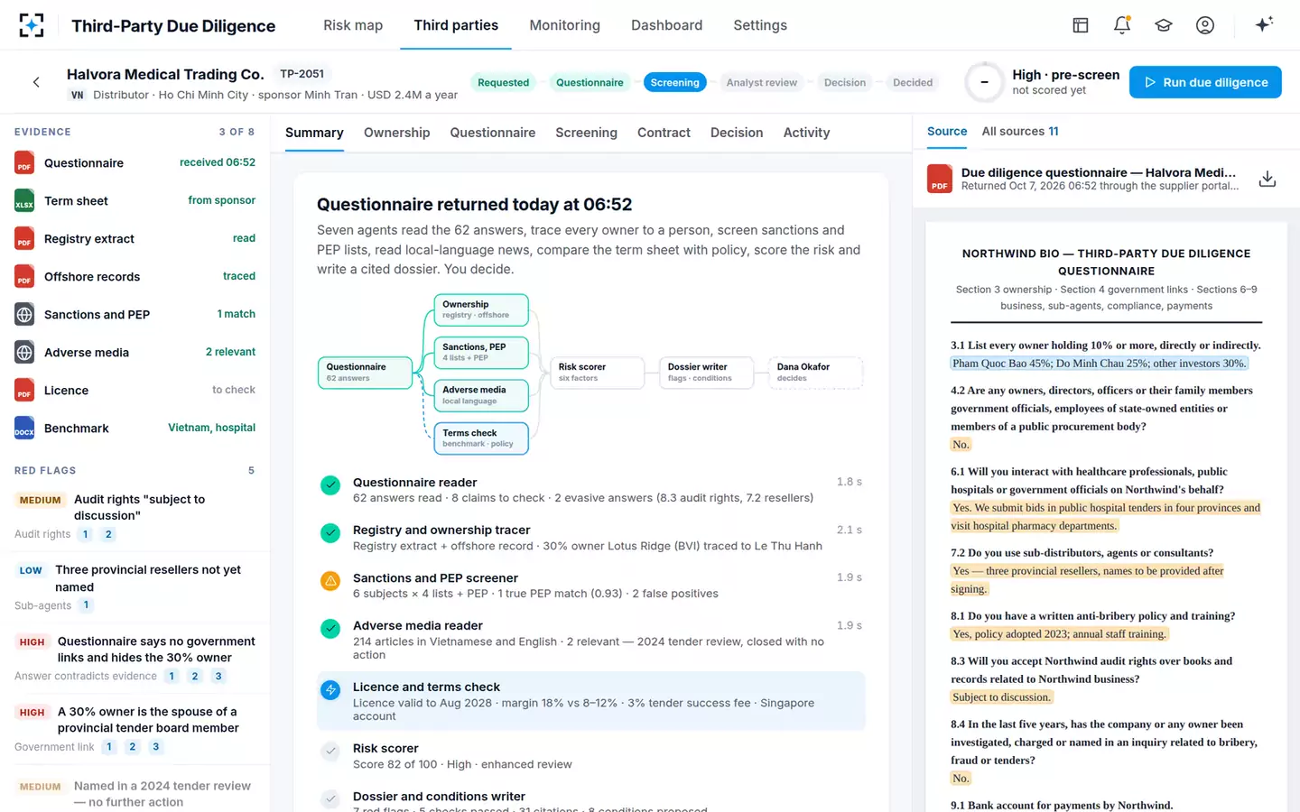The image size is (1300, 812).
Task: Open the Decision tab
Action: point(736,133)
